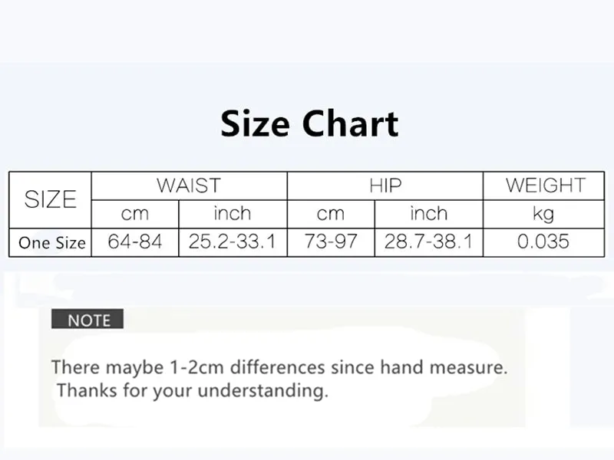
Task: Click the 73-97 hip value
Action: pyautogui.click(x=331, y=242)
